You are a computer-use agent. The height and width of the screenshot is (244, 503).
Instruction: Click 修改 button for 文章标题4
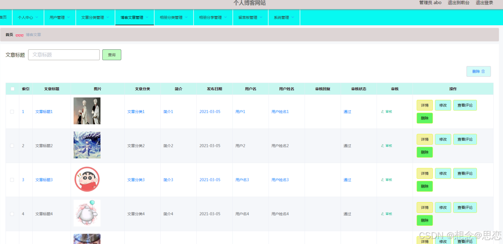[x=443, y=207]
